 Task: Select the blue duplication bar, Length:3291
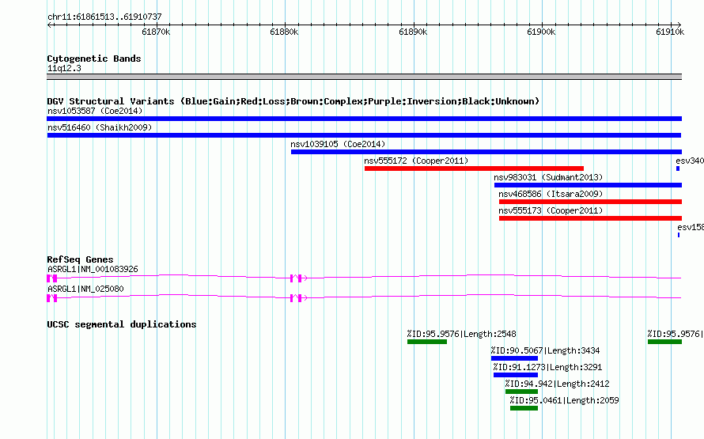click(516, 375)
